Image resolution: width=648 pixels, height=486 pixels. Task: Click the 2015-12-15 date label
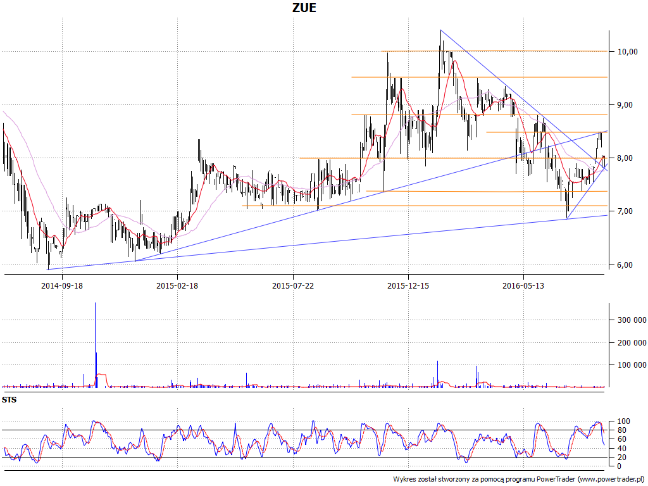(x=408, y=285)
